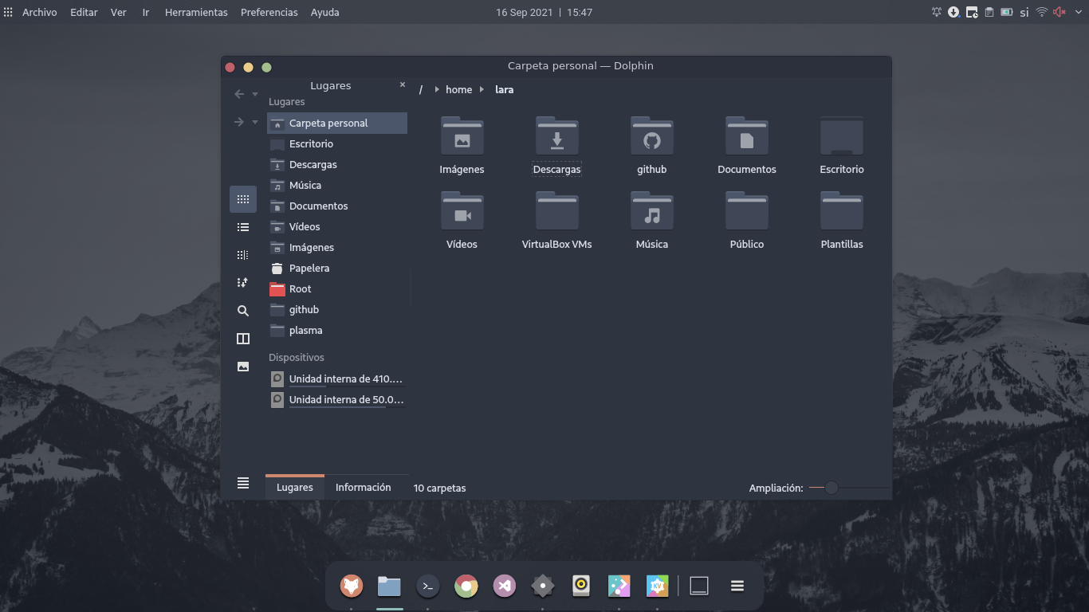Image resolution: width=1089 pixels, height=612 pixels.
Task: Select Papelera in the places sidebar
Action: click(x=337, y=268)
